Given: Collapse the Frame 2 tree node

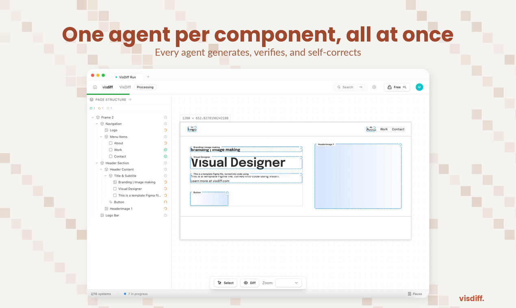Looking at the screenshot, I should tap(93, 117).
